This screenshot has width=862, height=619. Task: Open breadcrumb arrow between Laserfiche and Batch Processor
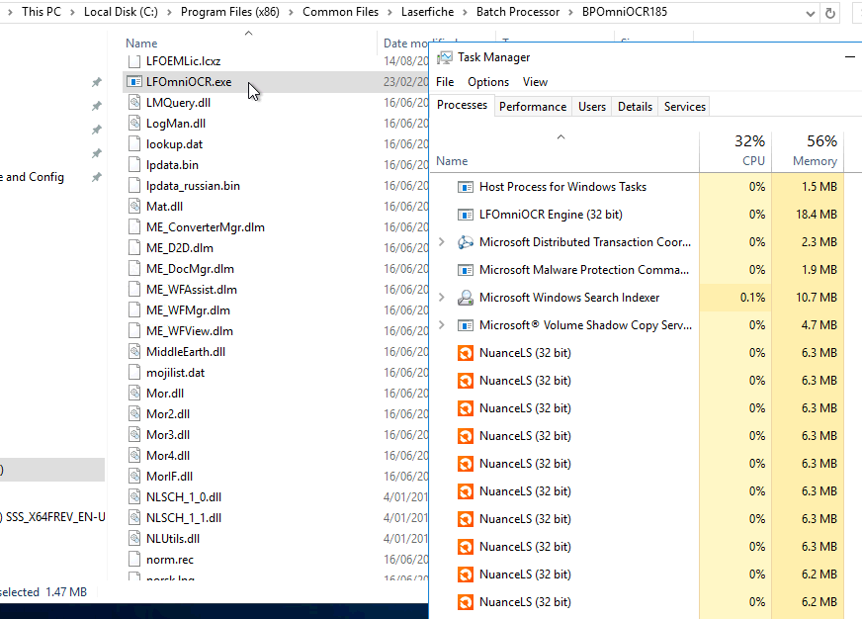tap(465, 12)
